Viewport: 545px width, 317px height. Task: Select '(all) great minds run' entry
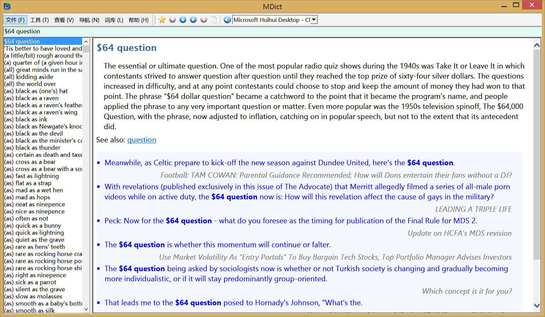43,70
